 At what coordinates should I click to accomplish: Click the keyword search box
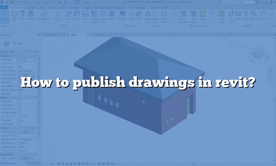pyautogui.click(x=238, y=2)
